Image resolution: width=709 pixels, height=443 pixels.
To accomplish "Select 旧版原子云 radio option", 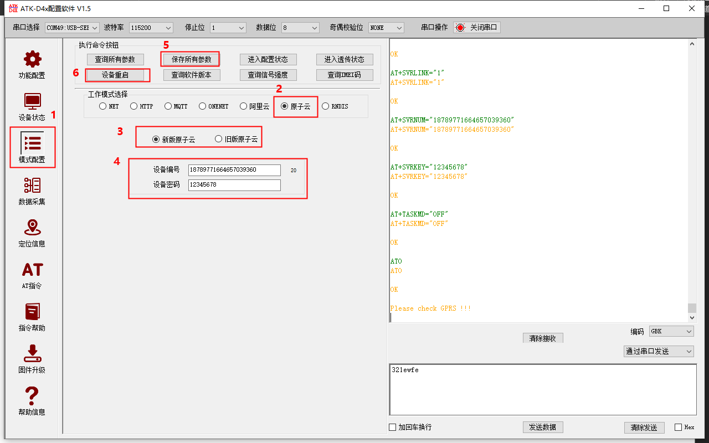I will (x=219, y=139).
